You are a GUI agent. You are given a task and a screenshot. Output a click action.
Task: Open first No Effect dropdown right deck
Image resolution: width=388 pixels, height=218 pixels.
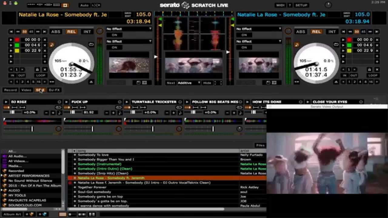259,29
